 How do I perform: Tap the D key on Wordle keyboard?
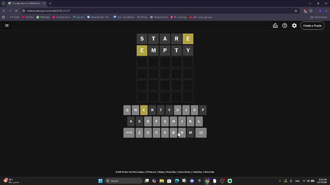[148, 122]
